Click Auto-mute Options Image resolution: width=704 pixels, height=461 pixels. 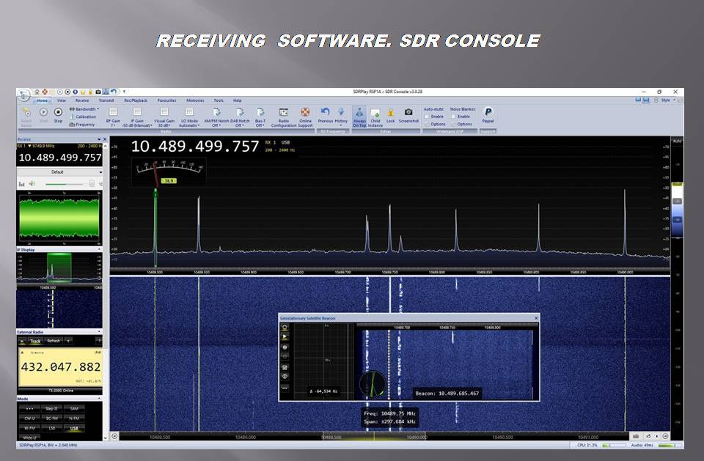tap(436, 125)
